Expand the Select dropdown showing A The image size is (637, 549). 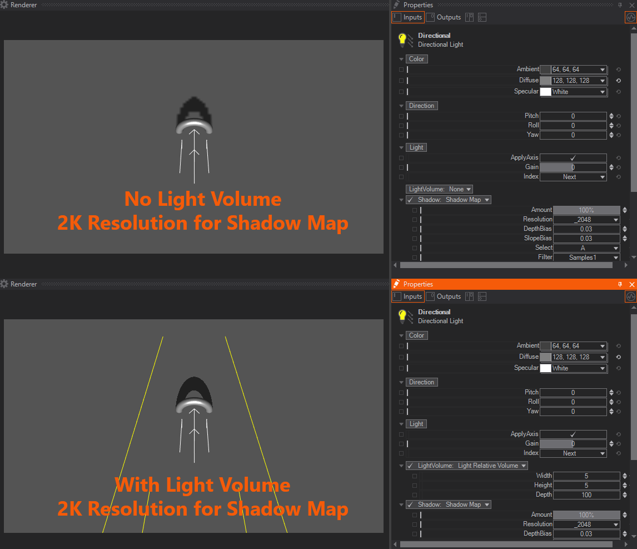tap(586, 248)
